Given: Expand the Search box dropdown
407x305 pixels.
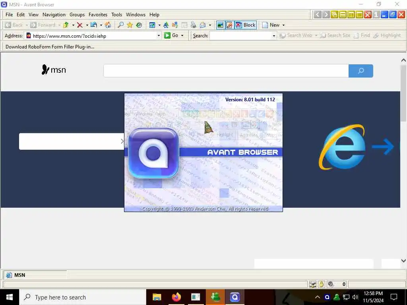Looking at the screenshot, I should click(x=274, y=35).
